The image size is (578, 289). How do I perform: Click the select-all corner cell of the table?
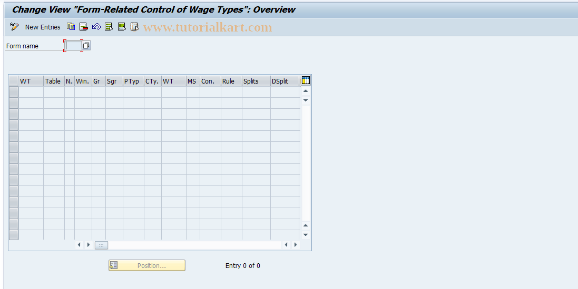14,81
